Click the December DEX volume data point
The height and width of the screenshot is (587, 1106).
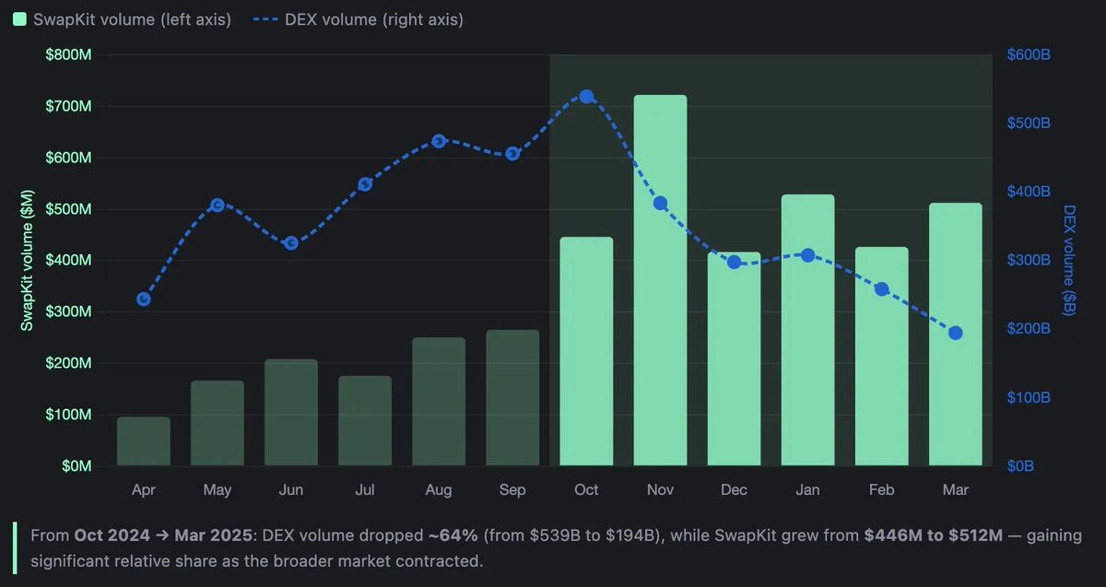point(734,263)
